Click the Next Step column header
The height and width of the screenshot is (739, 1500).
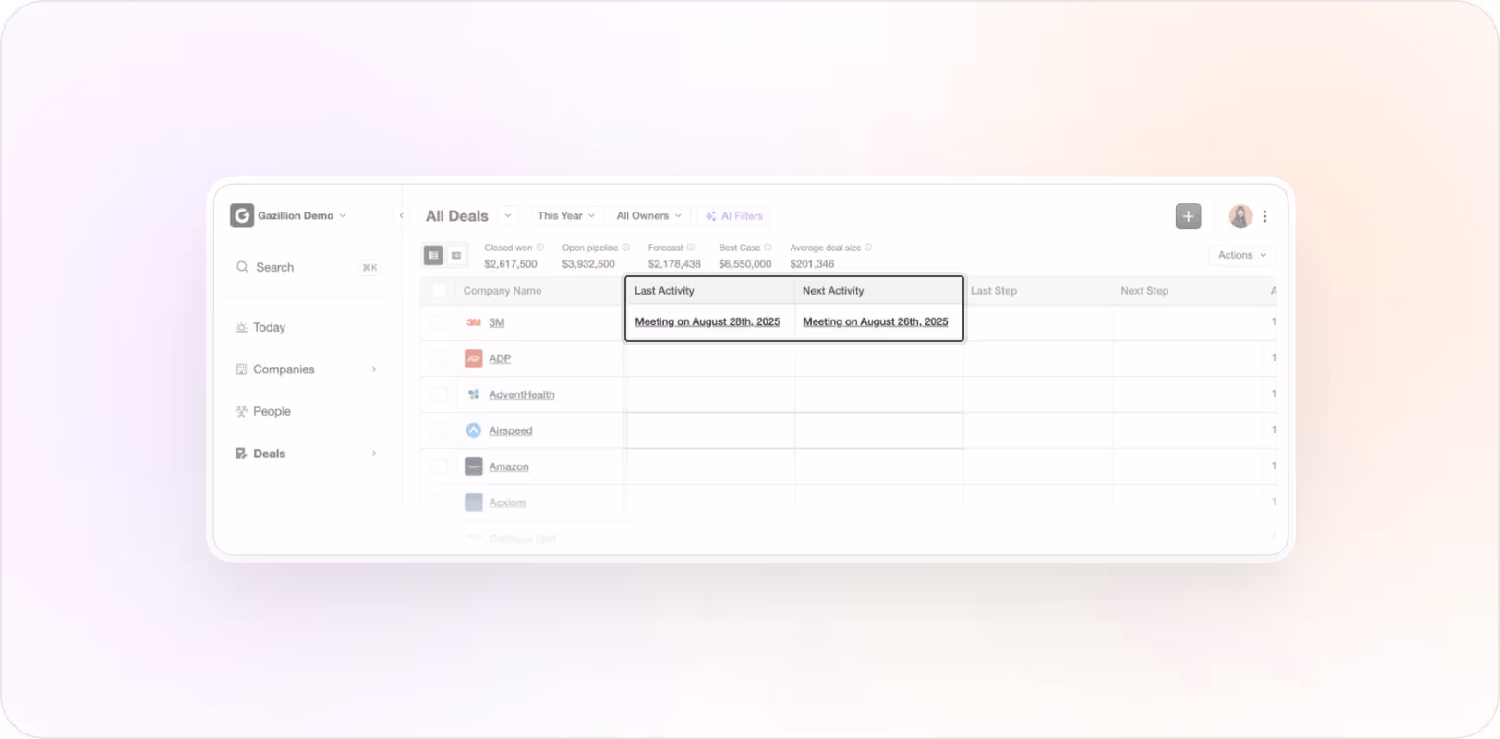point(1144,290)
